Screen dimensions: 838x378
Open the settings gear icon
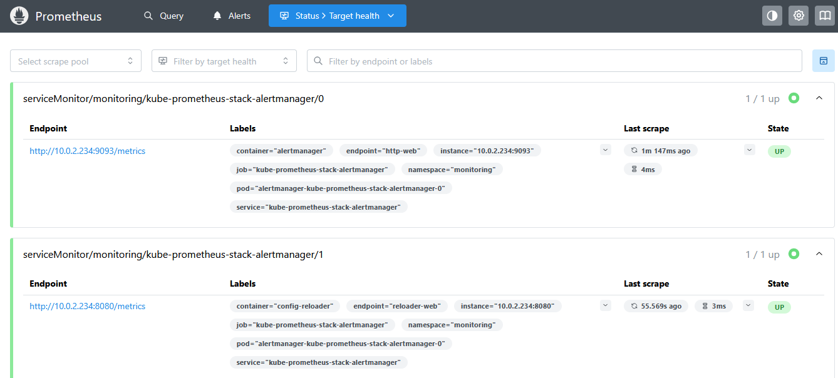click(x=799, y=16)
